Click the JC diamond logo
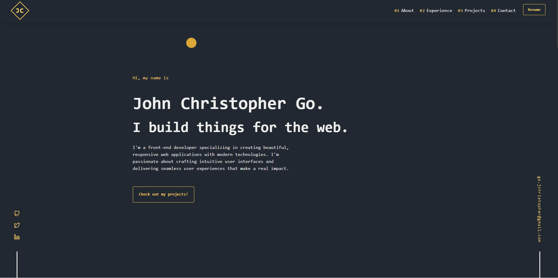558x278 pixels. (x=20, y=10)
